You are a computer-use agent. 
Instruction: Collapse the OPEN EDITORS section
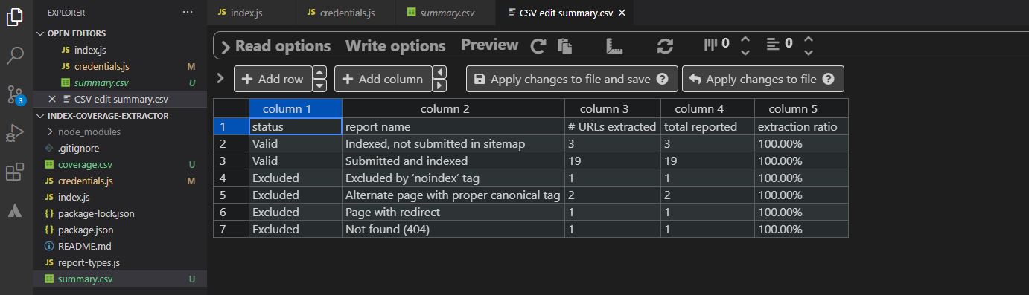click(x=40, y=33)
